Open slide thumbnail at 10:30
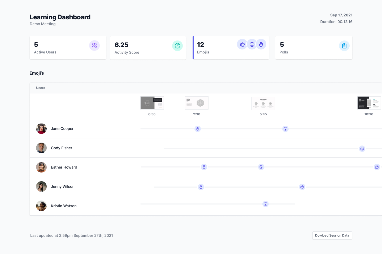Viewport: 382px width, 254px height. [x=369, y=103]
